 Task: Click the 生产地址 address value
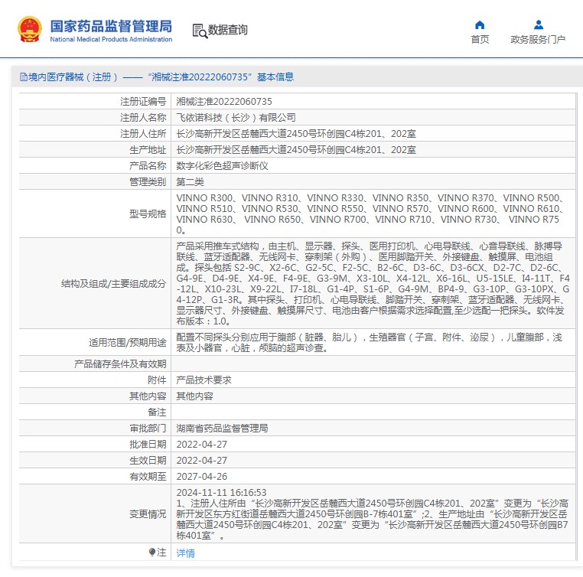tap(296, 149)
